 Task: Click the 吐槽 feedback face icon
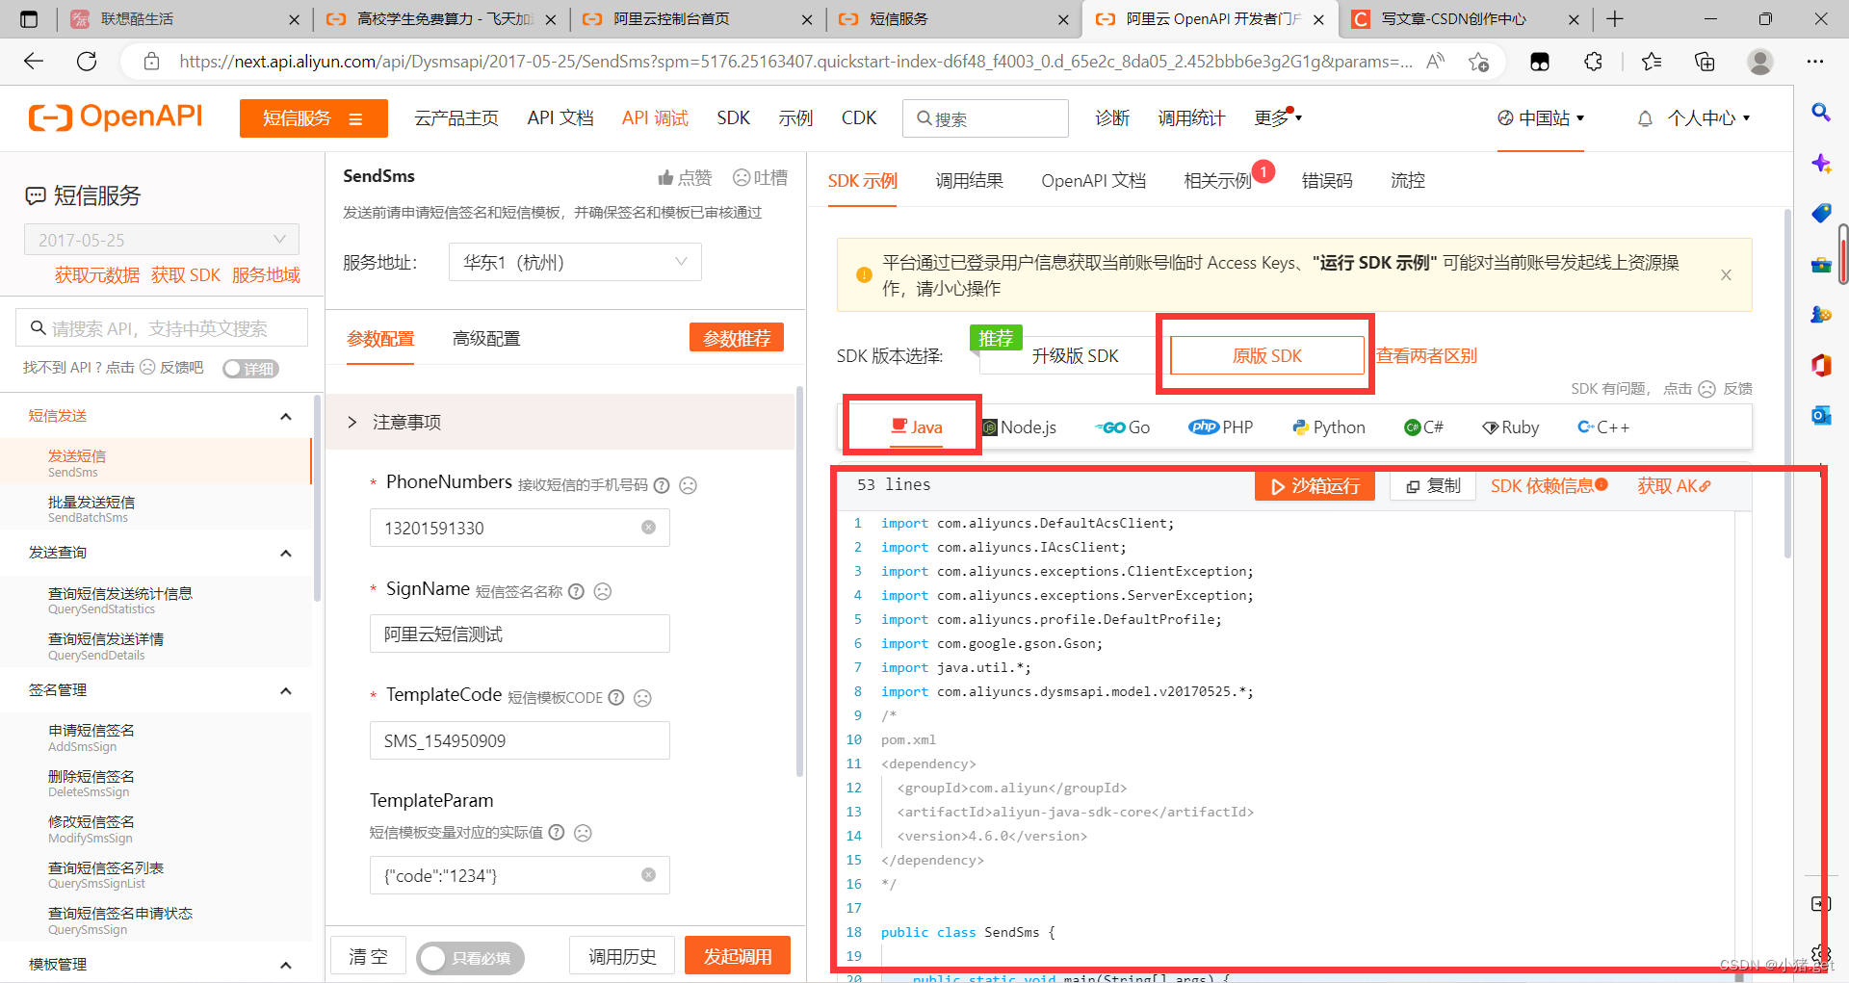tap(742, 178)
